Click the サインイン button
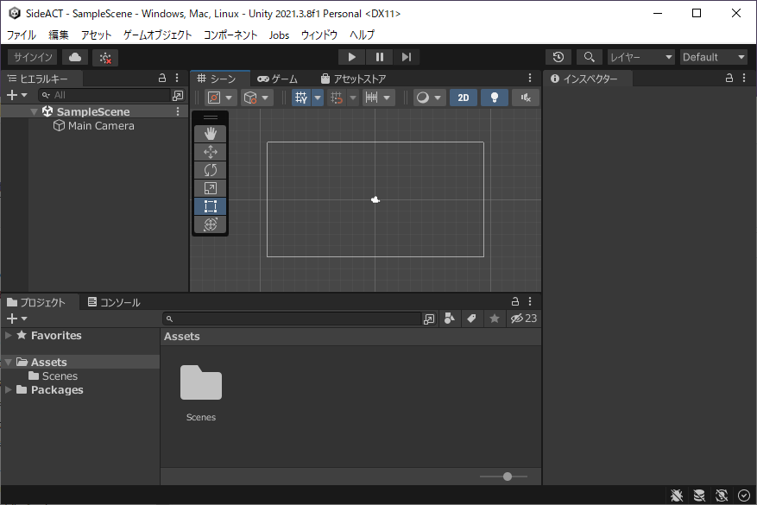This screenshot has width=757, height=505. pyautogui.click(x=32, y=57)
